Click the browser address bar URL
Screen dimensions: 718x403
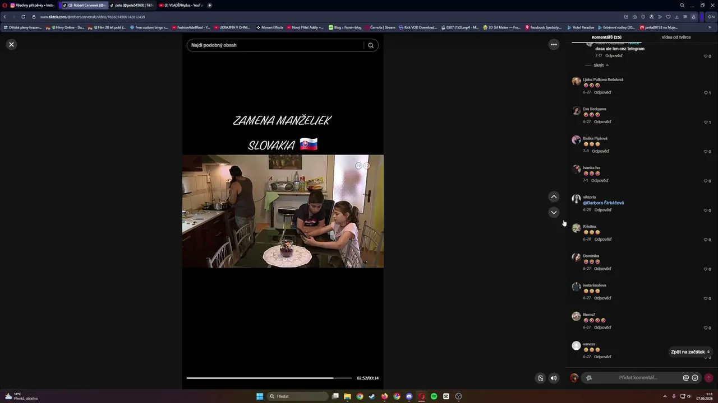pyautogui.click(x=93, y=17)
